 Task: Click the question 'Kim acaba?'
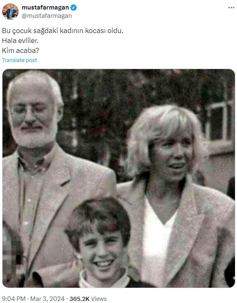click(21, 50)
